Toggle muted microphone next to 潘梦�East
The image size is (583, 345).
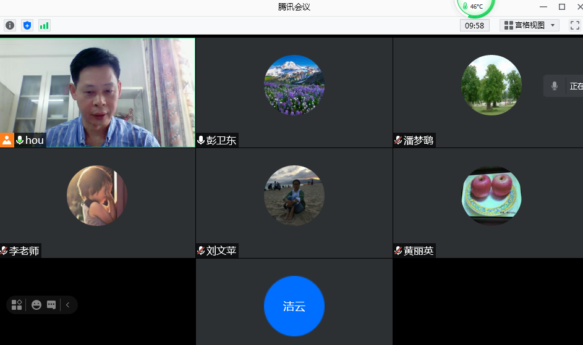399,140
